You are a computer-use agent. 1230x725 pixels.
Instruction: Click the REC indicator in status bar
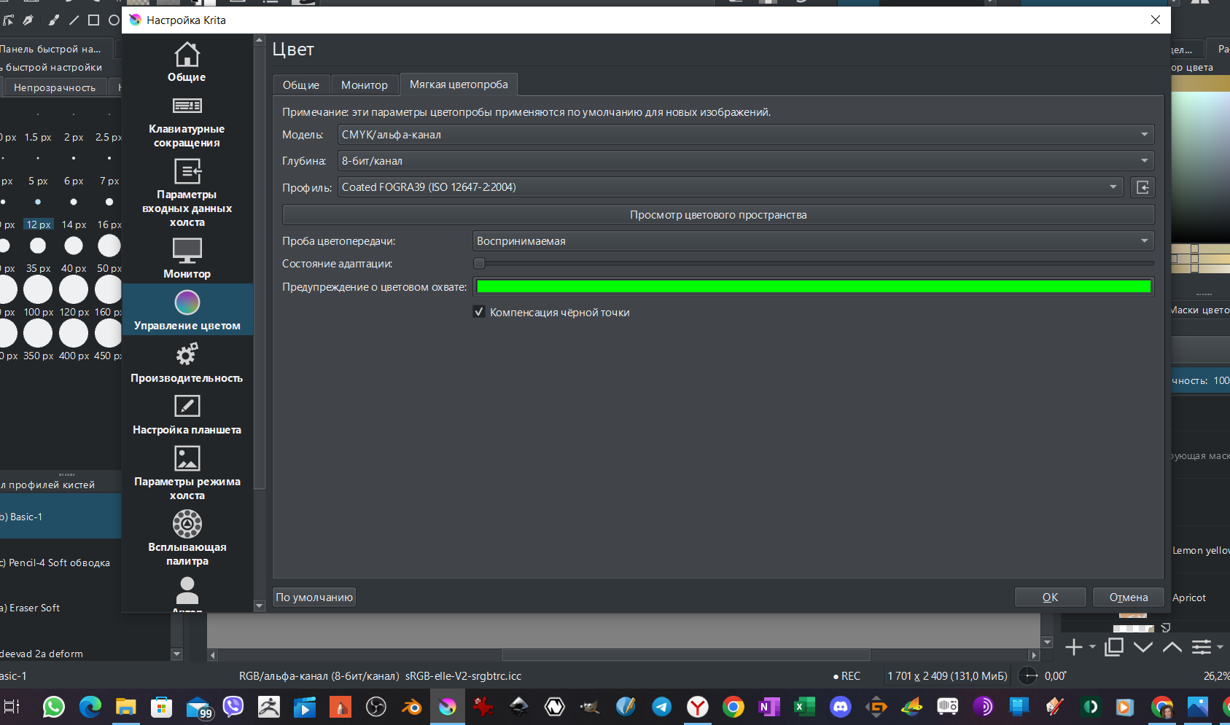846,676
